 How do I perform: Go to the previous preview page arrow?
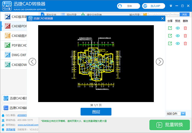pyautogui.click(x=32, y=62)
